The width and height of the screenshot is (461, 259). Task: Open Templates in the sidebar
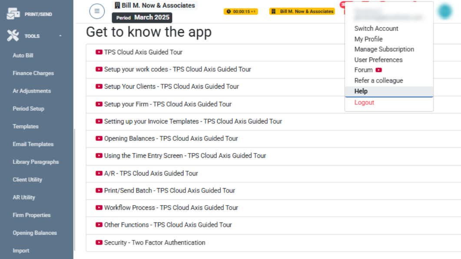click(x=26, y=126)
